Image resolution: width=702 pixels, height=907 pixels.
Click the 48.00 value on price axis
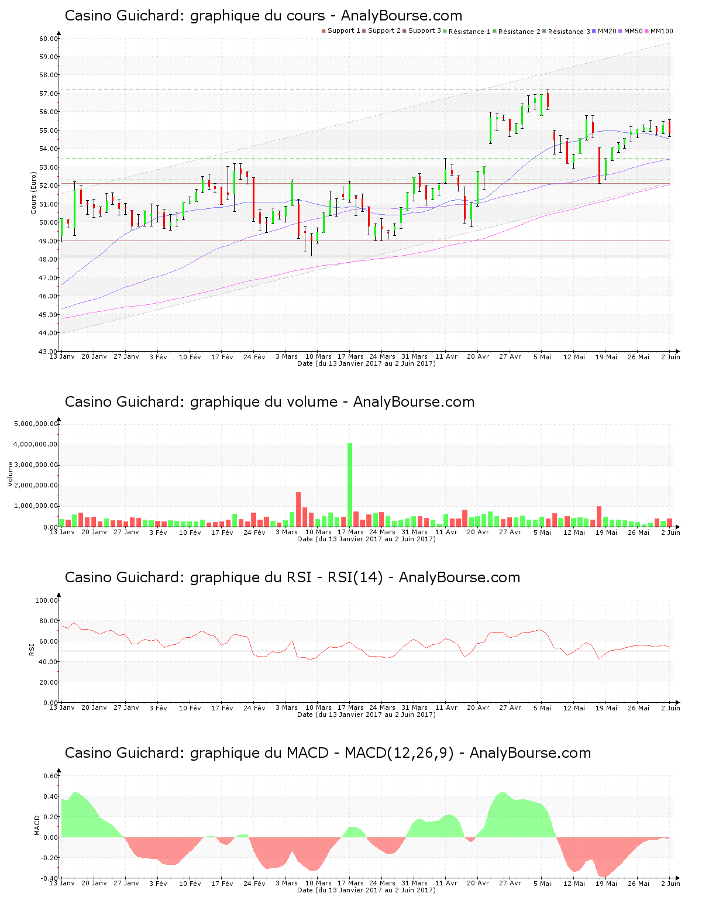click(x=48, y=259)
